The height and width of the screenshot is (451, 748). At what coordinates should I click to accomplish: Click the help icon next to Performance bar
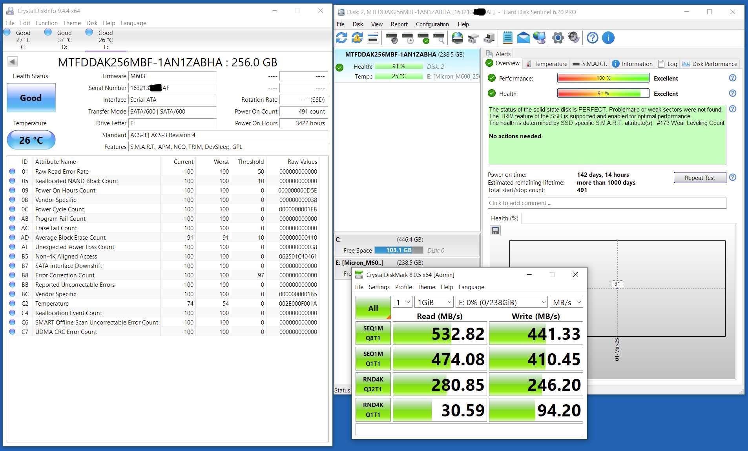732,78
